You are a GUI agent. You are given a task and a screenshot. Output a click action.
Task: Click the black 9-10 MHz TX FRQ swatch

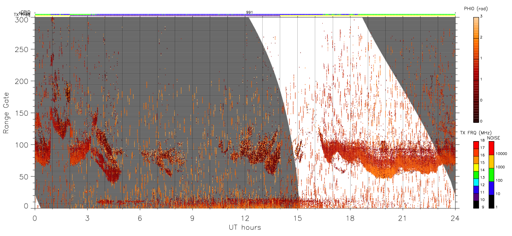[x=476, y=204]
